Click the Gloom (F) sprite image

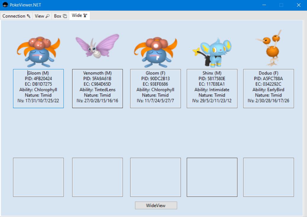point(155,52)
